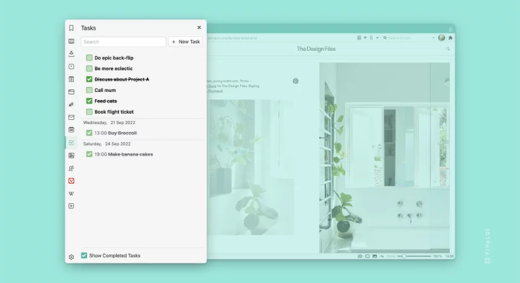Open the History clock panel
Viewport: 520px width, 283px height.
pos(71,67)
